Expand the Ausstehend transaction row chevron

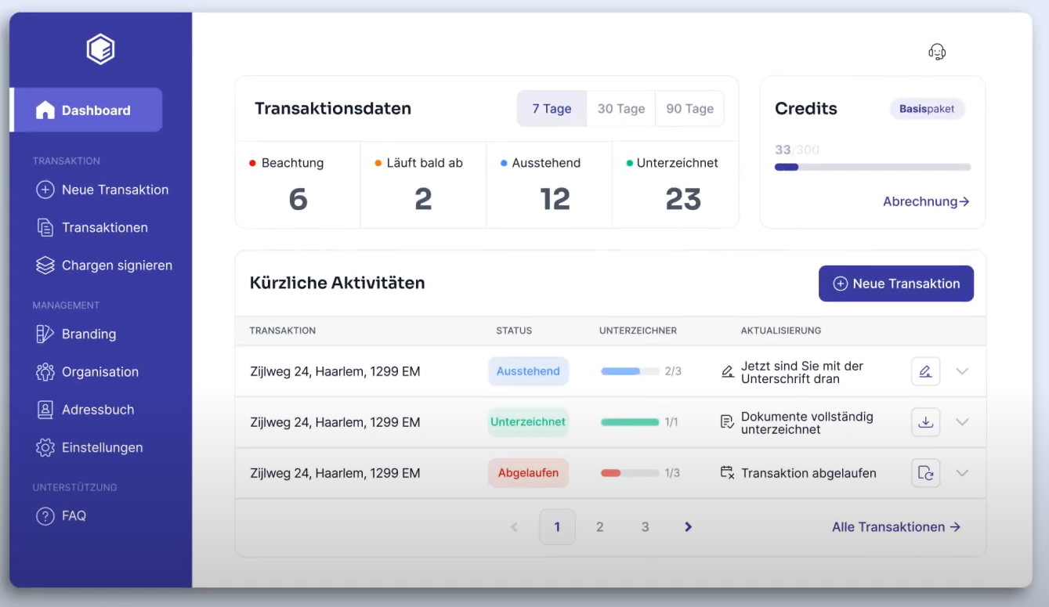coord(962,371)
